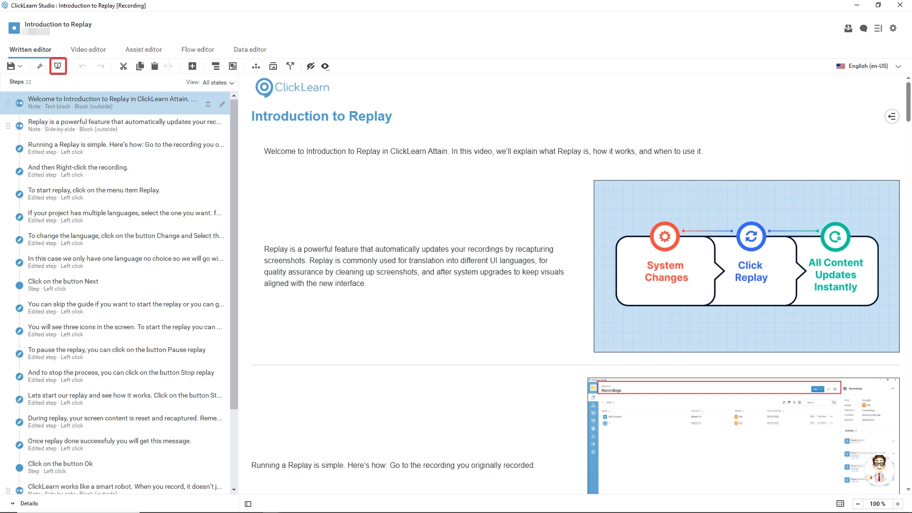Viewport: 912px width, 513px height.
Task: Click the highlighted presentation board icon
Action: pyautogui.click(x=57, y=66)
